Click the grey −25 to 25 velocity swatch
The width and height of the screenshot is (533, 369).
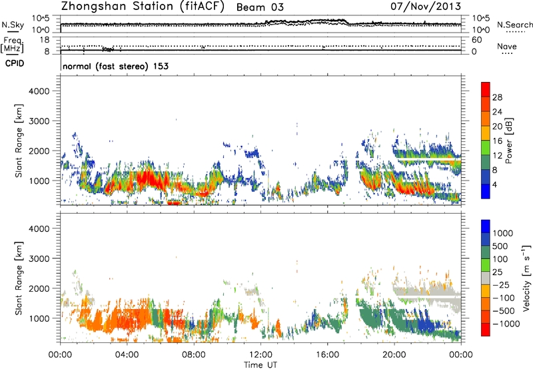(486, 278)
